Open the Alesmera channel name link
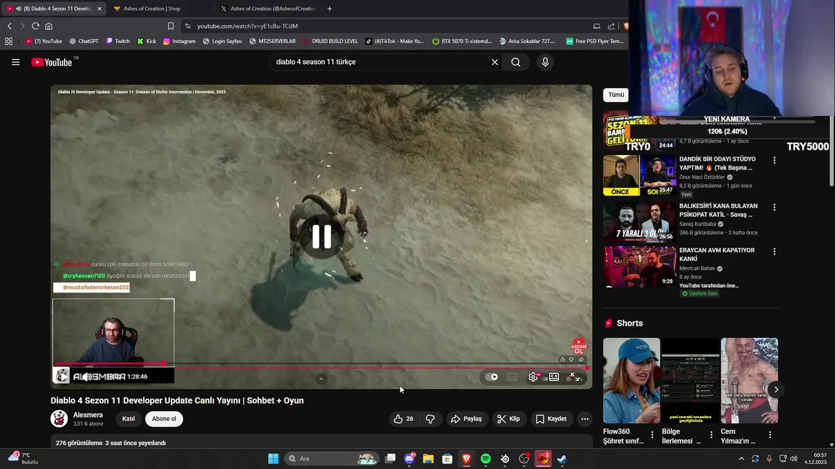835x469 pixels. (88, 415)
